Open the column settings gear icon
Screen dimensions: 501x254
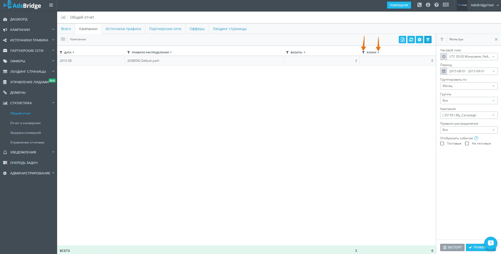point(419,40)
